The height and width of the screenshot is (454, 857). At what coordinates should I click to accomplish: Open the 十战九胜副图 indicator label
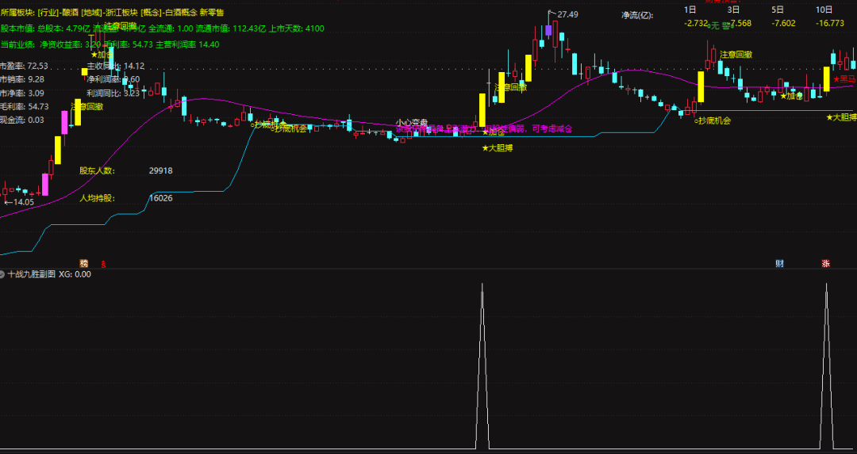click(31, 274)
